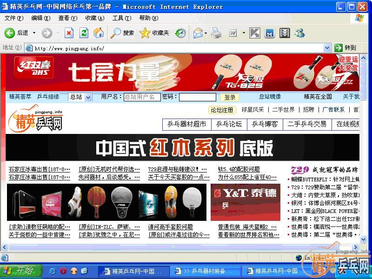Click the fourth quick launch browser icon

[x=85, y=271]
